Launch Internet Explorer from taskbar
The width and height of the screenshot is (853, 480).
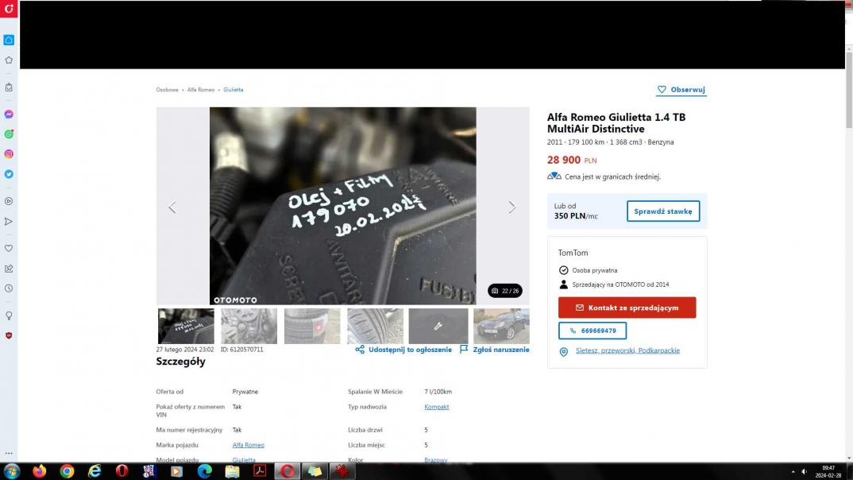tap(95, 471)
